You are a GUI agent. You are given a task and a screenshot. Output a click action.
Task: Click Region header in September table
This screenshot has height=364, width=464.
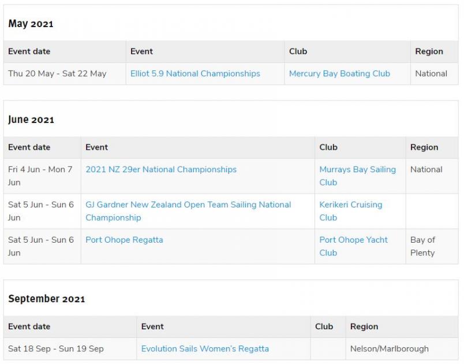[x=364, y=326]
